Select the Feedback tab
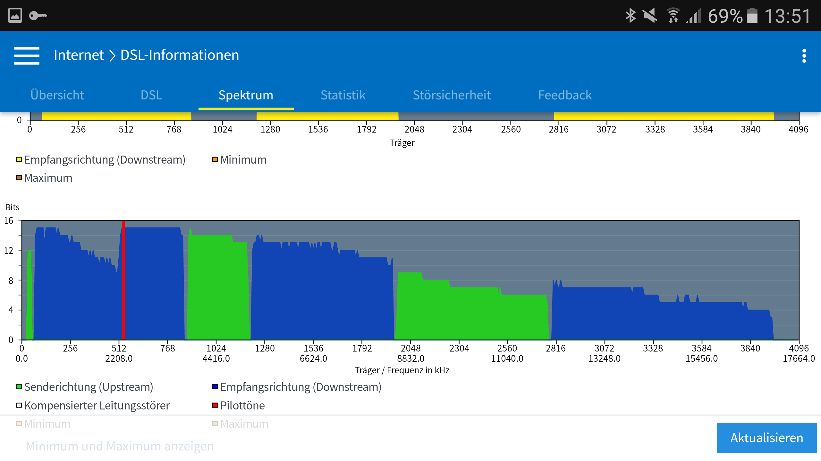The width and height of the screenshot is (821, 461). click(x=564, y=95)
